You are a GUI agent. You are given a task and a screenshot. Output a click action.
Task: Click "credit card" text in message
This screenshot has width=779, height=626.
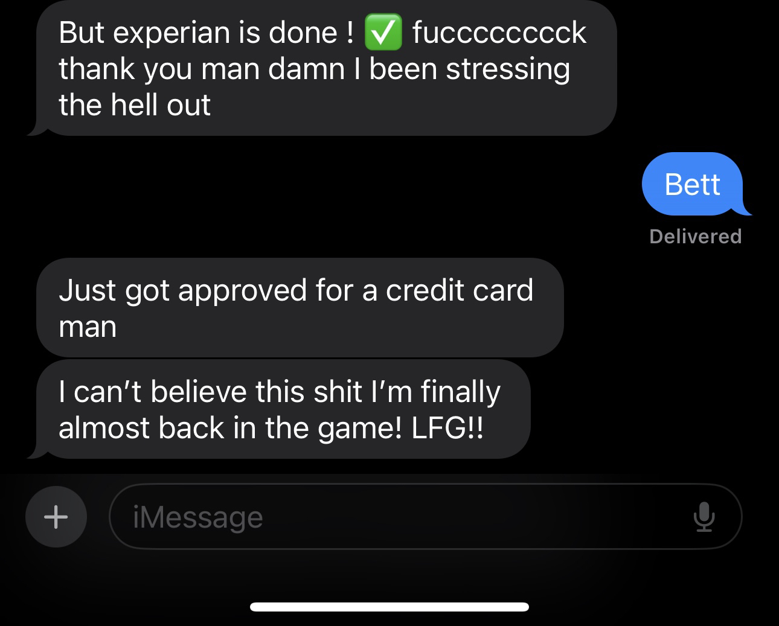(x=460, y=290)
